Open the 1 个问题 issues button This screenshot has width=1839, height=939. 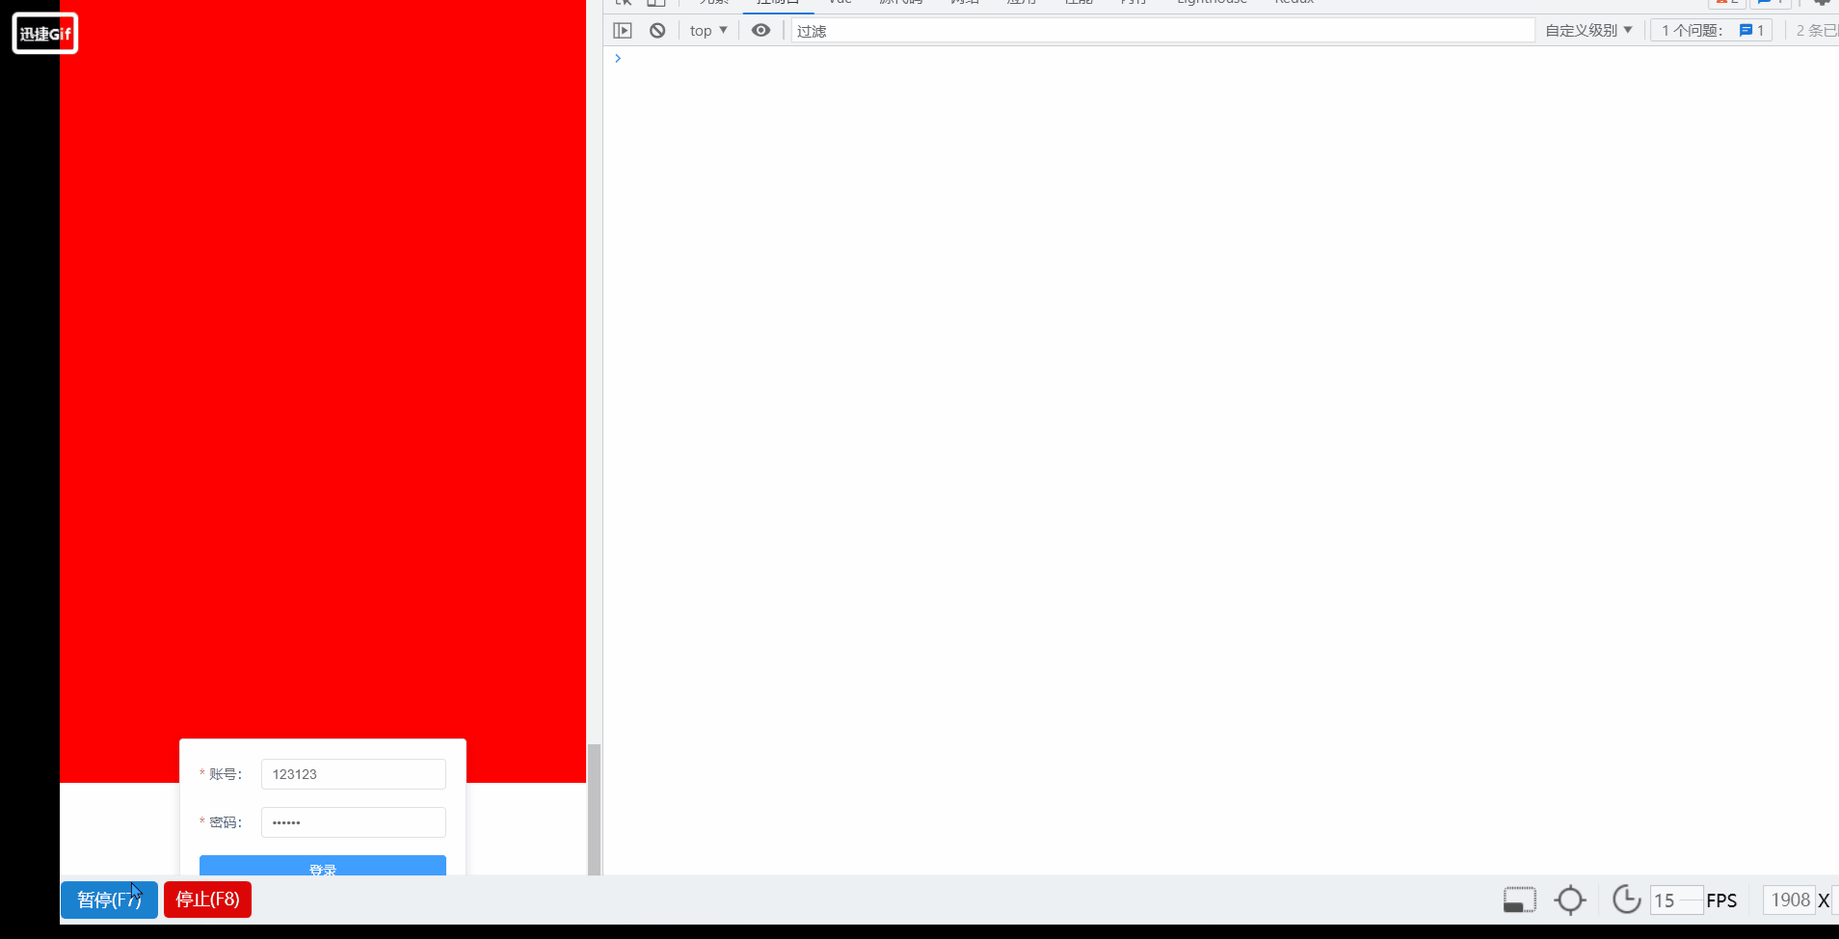pyautogui.click(x=1712, y=31)
